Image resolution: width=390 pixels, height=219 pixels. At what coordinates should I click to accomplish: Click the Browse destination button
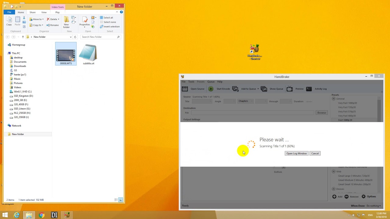coord(322,113)
